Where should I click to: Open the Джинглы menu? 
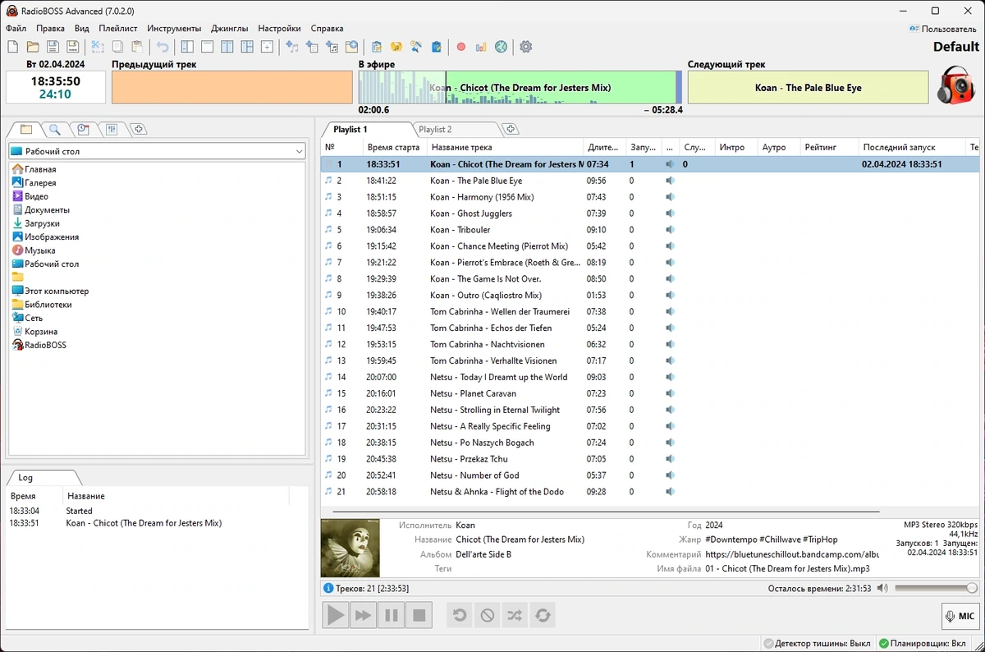pos(229,28)
